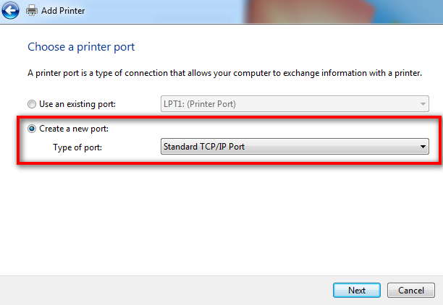Select the 'Use an existing port' radio button
The width and height of the screenshot is (443, 305).
[32, 104]
